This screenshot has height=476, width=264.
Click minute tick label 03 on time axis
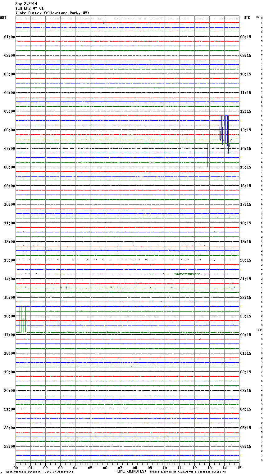[x=60, y=468]
